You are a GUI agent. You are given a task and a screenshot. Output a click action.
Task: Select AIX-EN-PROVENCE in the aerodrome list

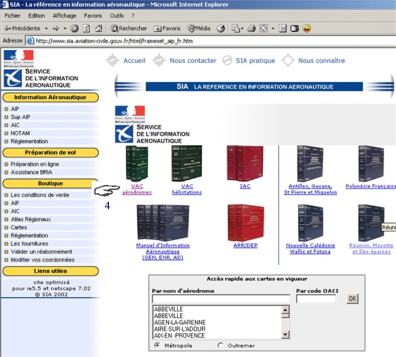click(x=179, y=336)
